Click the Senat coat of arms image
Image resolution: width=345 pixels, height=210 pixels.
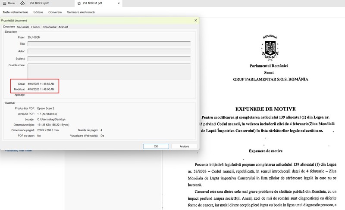(270, 47)
